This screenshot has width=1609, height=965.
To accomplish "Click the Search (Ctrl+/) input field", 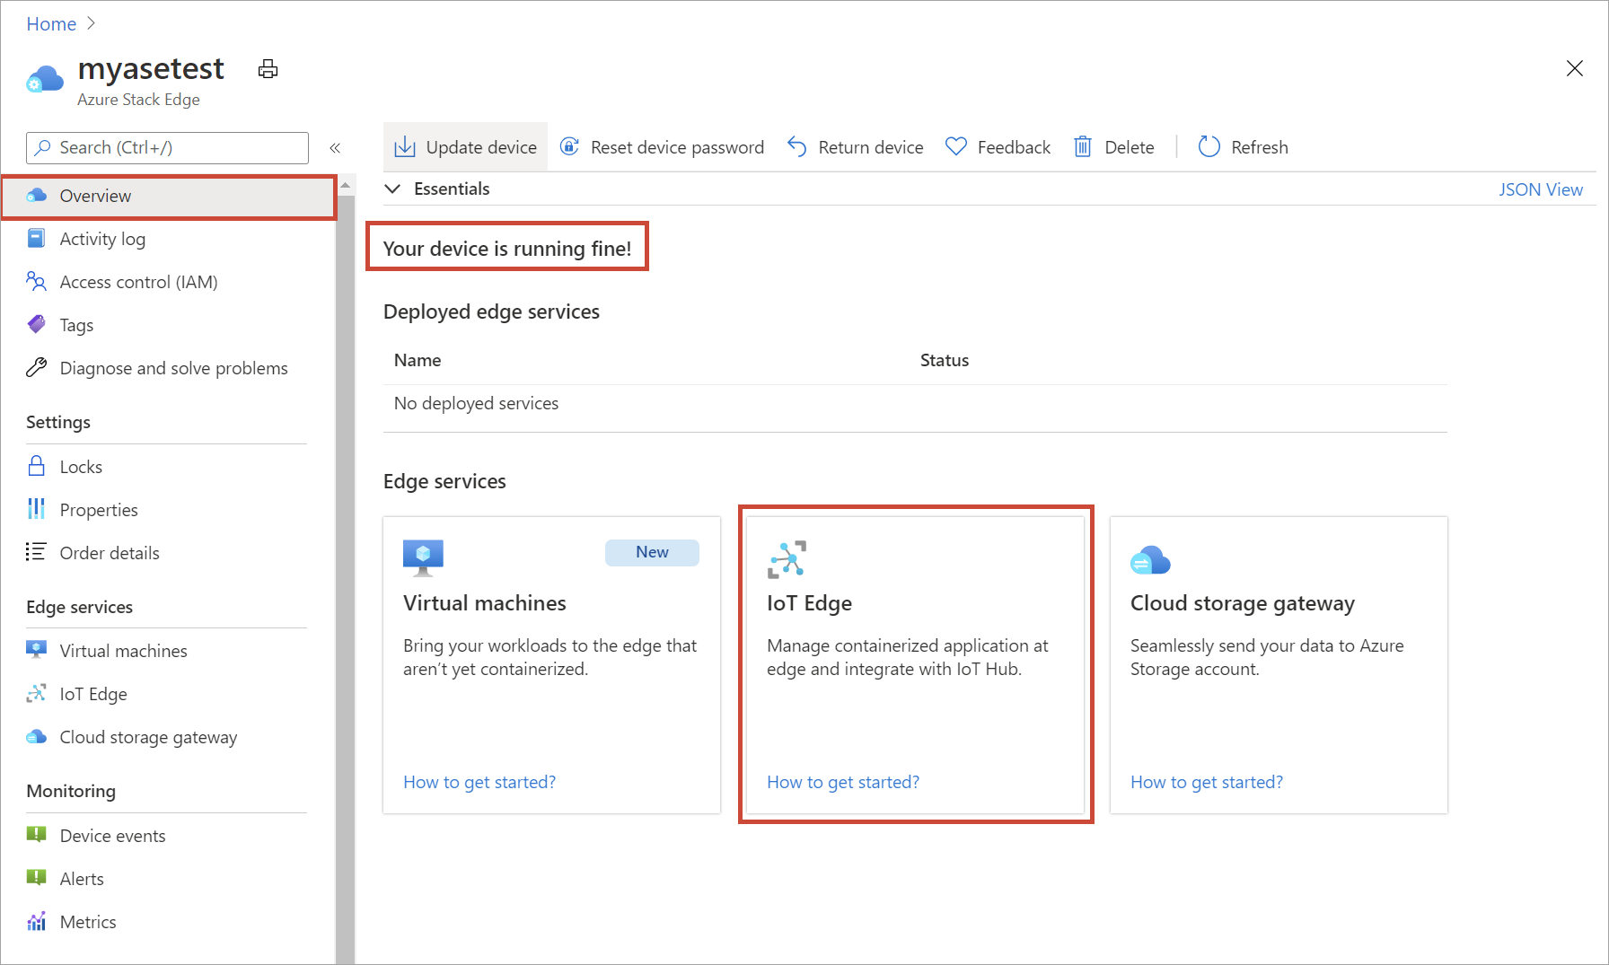I will [x=166, y=147].
